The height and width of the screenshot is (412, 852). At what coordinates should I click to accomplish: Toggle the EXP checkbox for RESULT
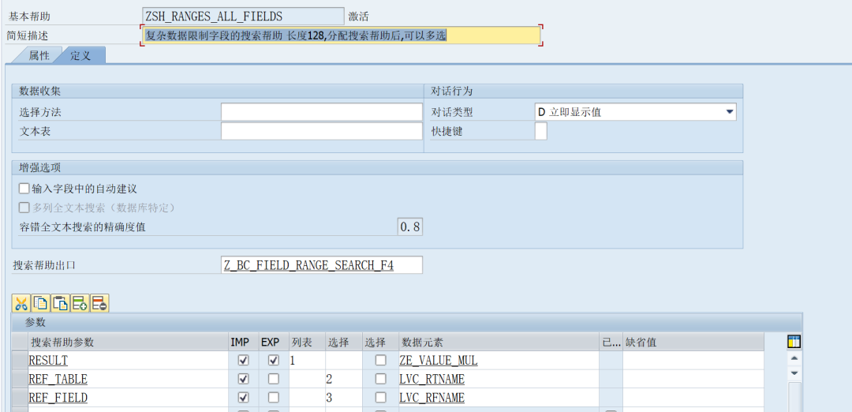274,361
